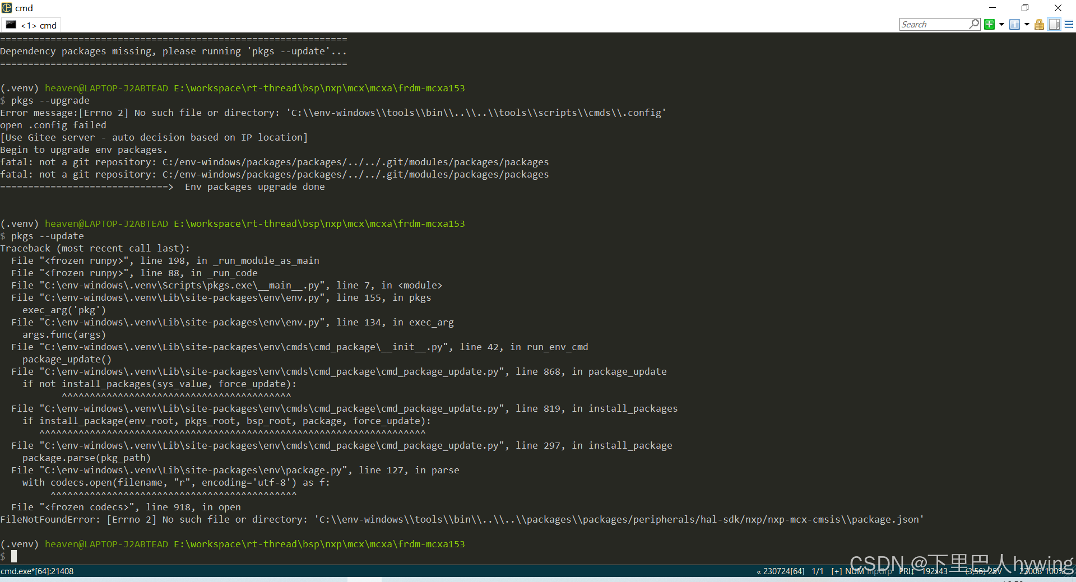
Task: Toggle the console lock padlock icon
Action: pos(1039,24)
